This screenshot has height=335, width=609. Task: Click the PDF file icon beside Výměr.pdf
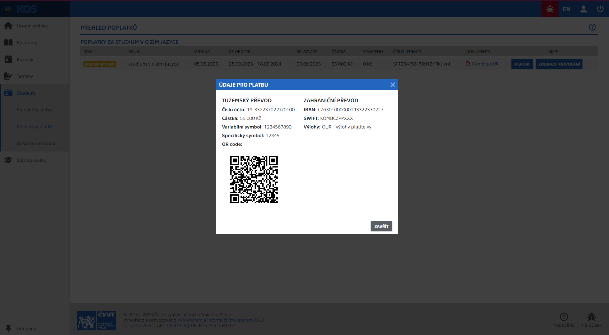click(x=468, y=64)
